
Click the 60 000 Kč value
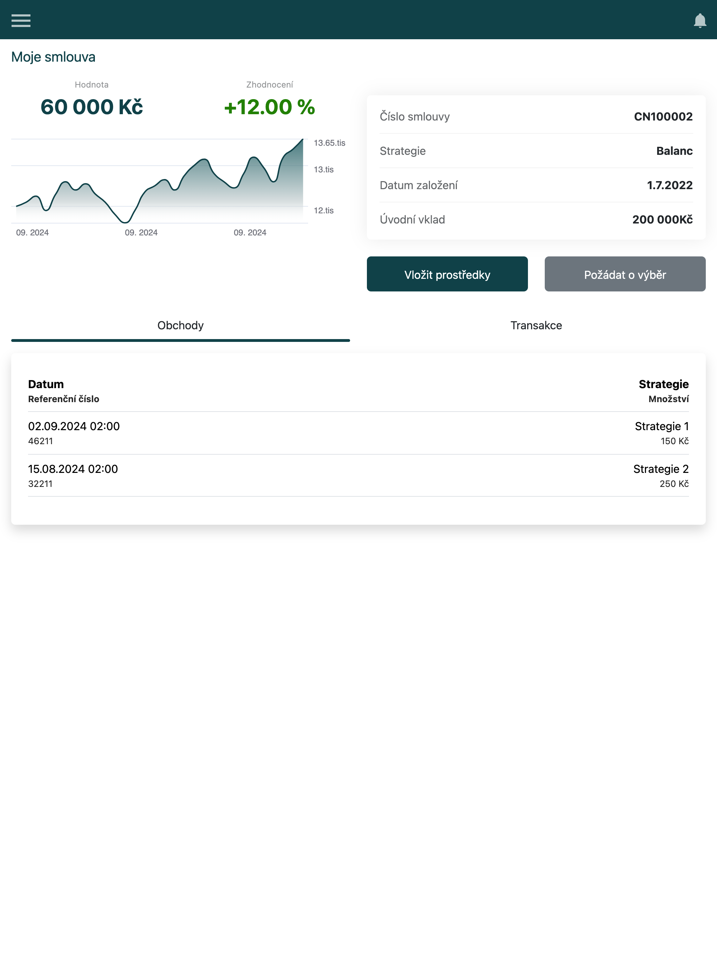[x=92, y=107]
